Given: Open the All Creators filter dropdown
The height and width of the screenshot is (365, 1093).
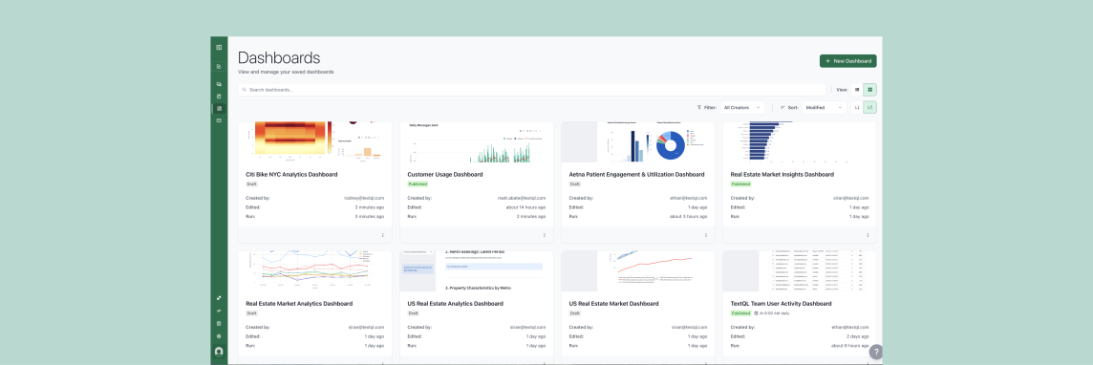Looking at the screenshot, I should coord(741,107).
